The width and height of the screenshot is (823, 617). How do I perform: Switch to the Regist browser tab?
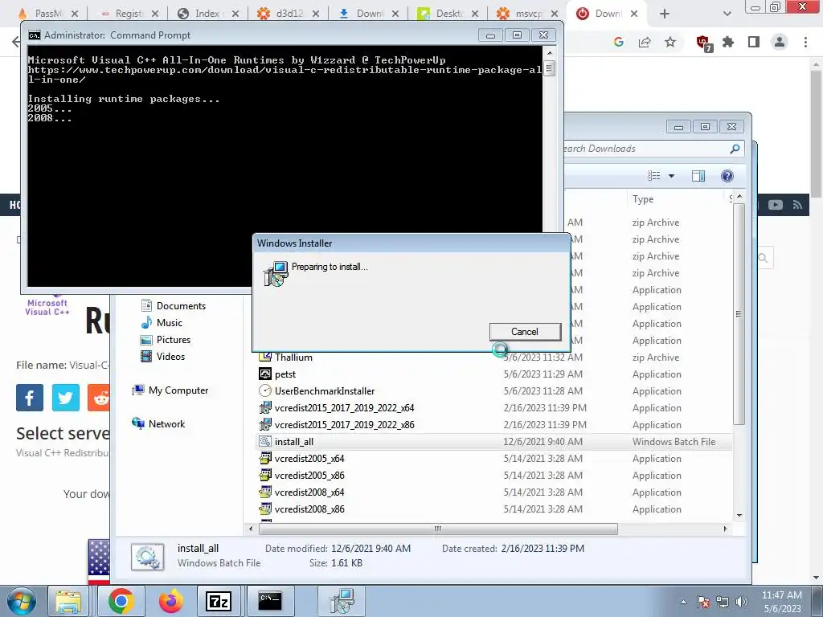[x=129, y=14]
